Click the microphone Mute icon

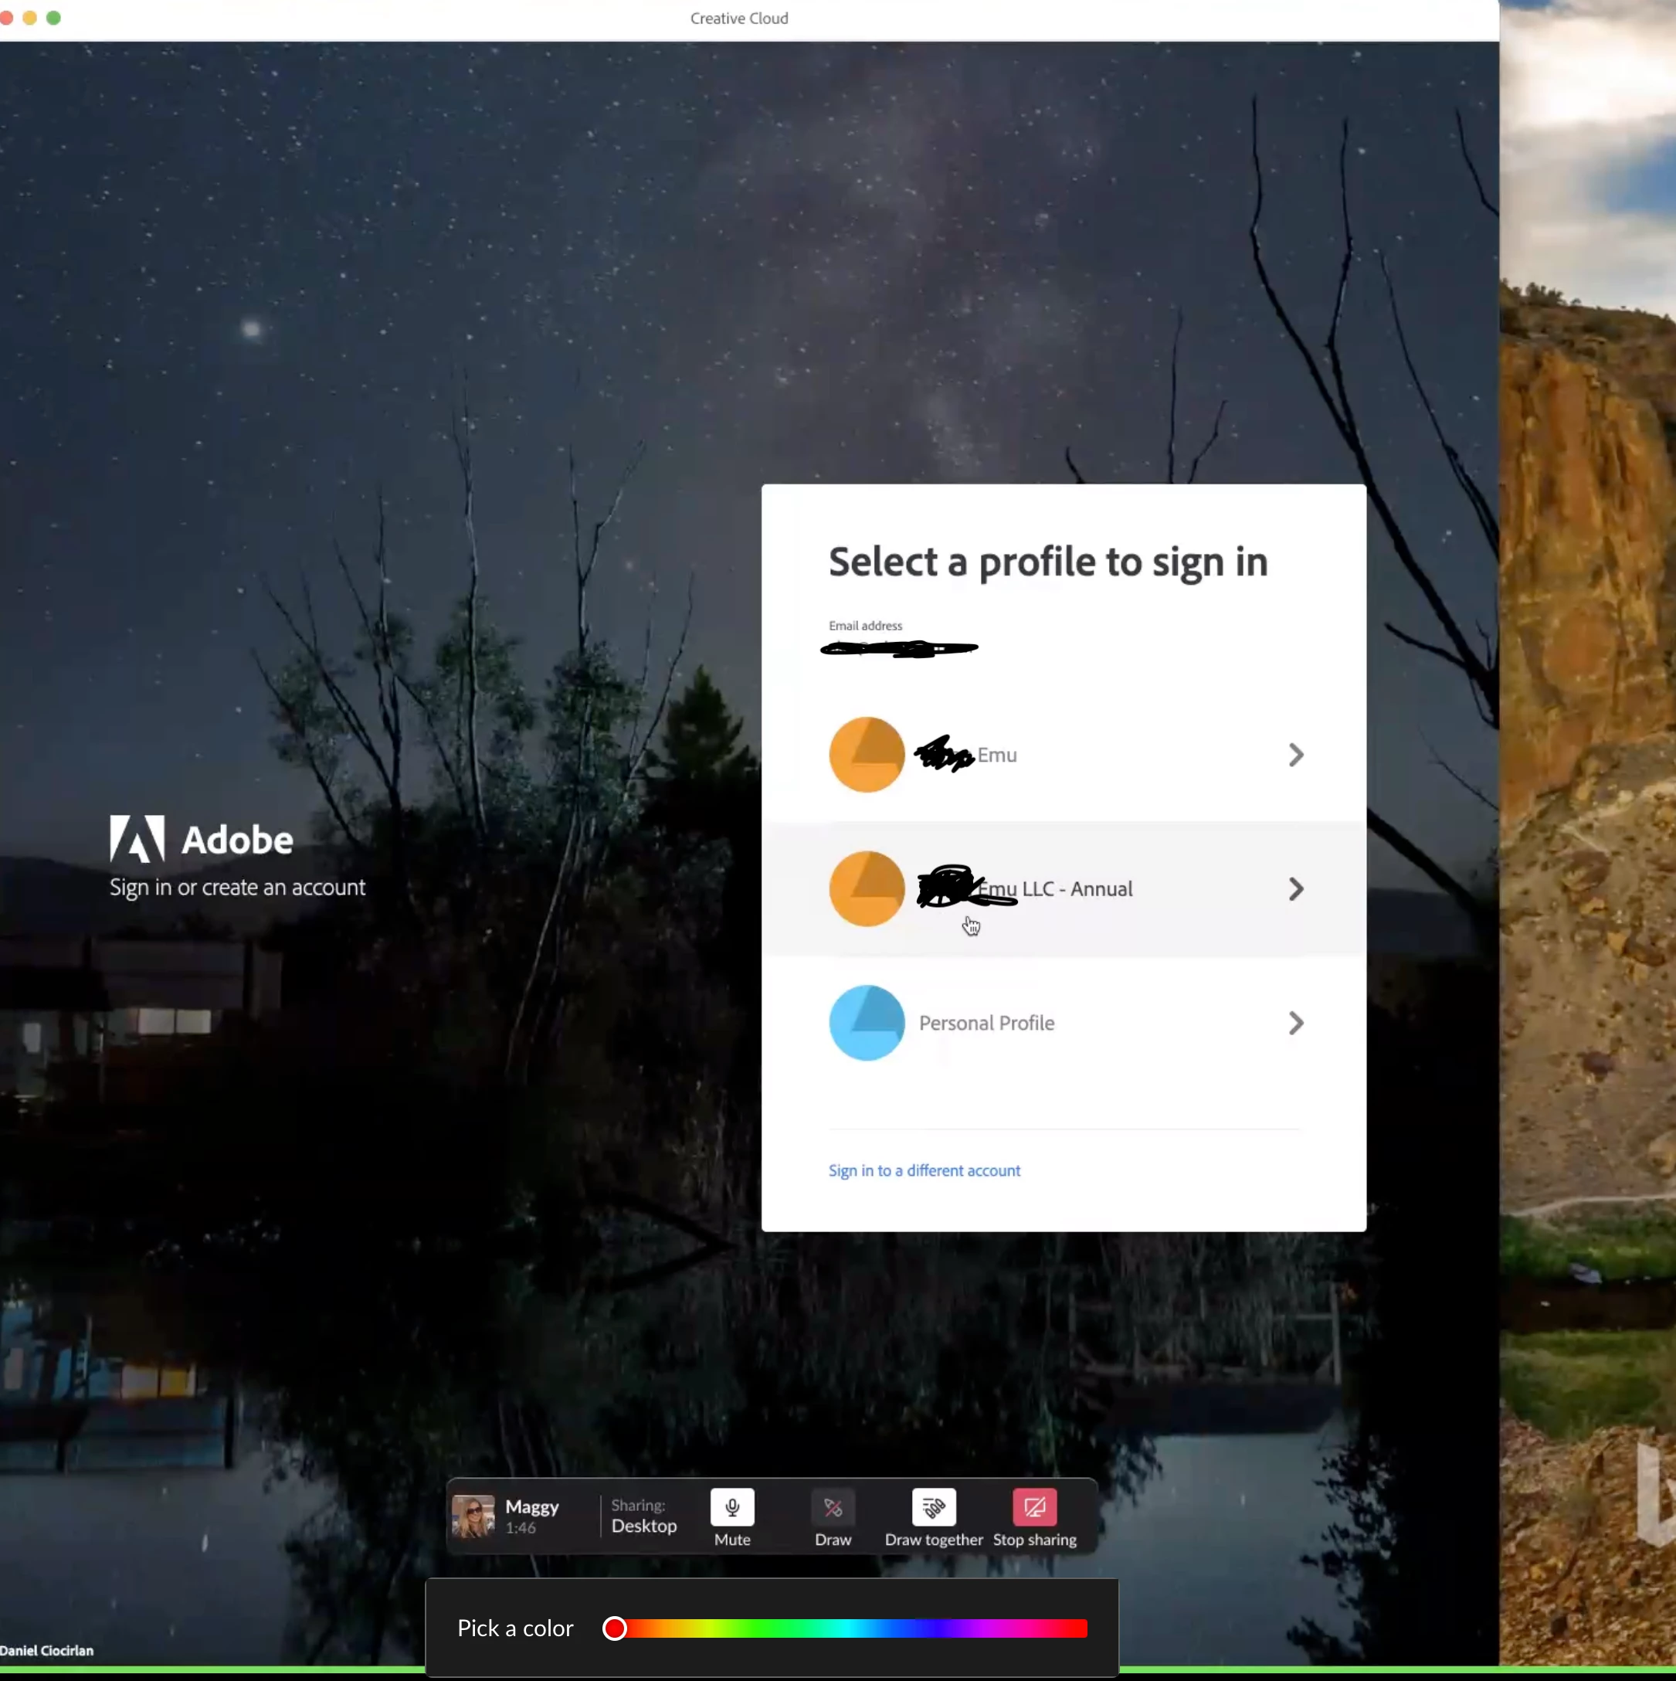tap(731, 1507)
